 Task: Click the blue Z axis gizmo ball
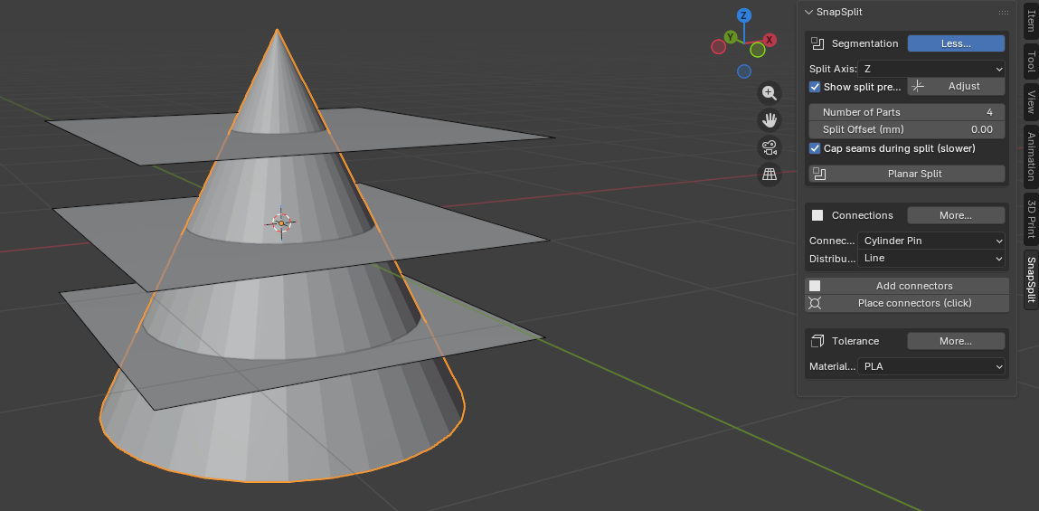click(x=743, y=15)
